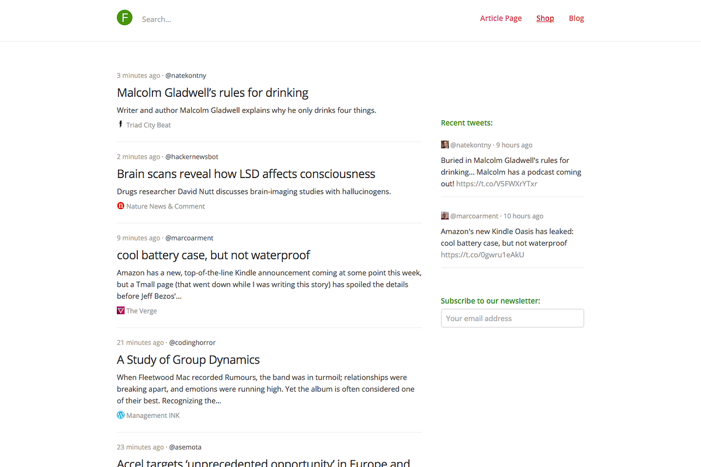Click the 9 minutes ago timestamp
This screenshot has width=701, height=467.
[x=138, y=238]
